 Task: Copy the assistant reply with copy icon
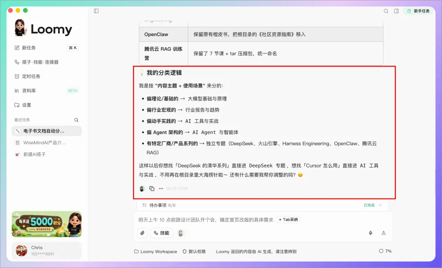coord(152,188)
